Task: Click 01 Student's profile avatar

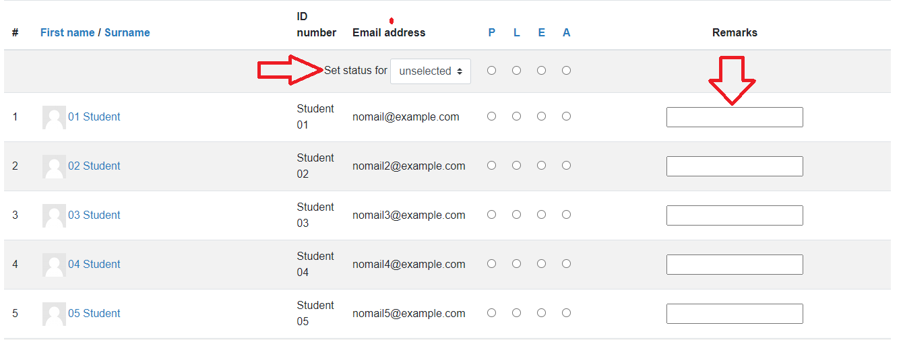Action: [x=54, y=117]
